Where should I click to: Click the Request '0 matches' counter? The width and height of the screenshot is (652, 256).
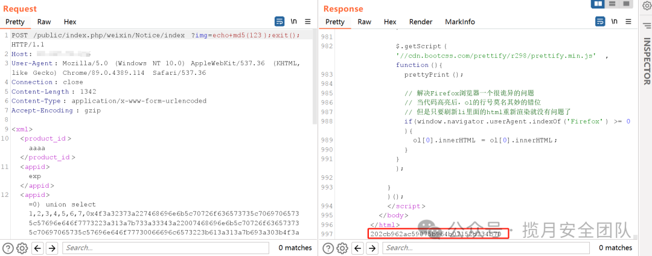[x=295, y=248]
